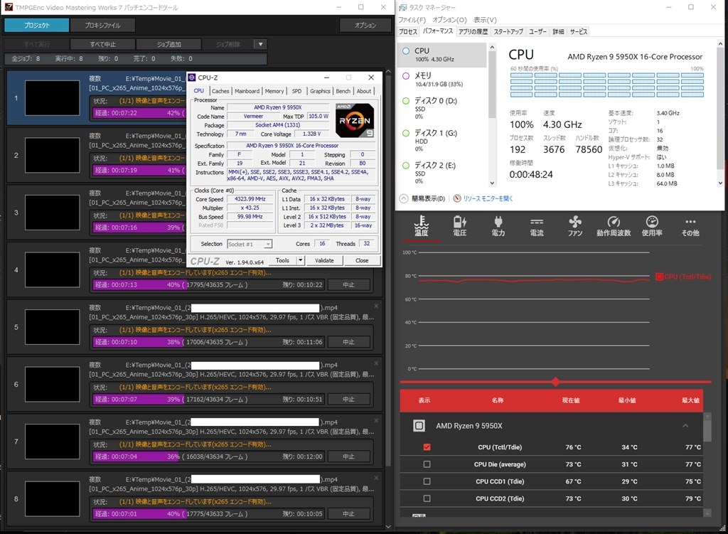Check CPU Die (average) display checkbox
The height and width of the screenshot is (534, 728).
pos(427,464)
